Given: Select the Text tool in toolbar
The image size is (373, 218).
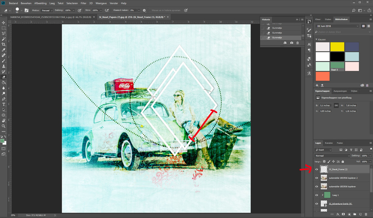Looking at the screenshot, I should (4, 104).
